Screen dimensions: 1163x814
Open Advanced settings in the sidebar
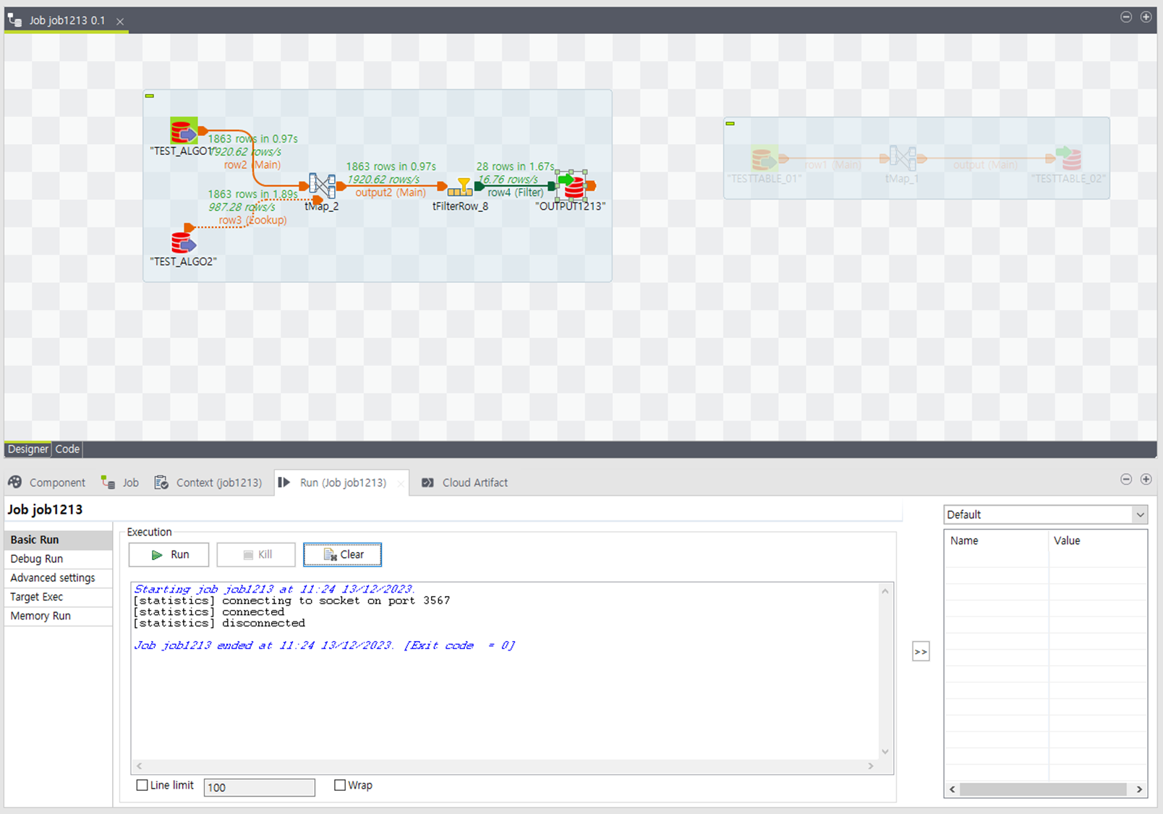click(58, 577)
